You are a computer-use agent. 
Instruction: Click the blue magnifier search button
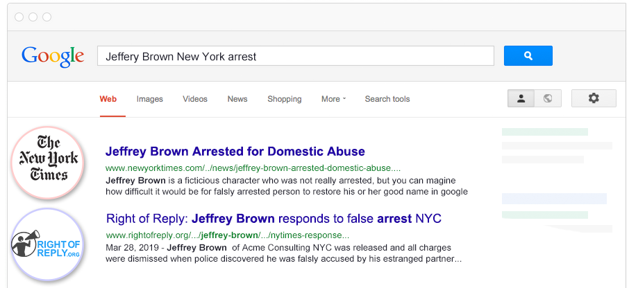[x=528, y=55]
